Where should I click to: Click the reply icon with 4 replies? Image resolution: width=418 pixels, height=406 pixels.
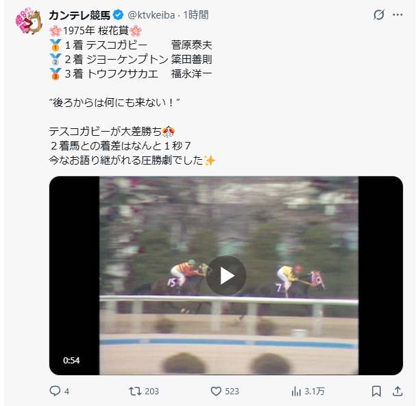(x=55, y=391)
